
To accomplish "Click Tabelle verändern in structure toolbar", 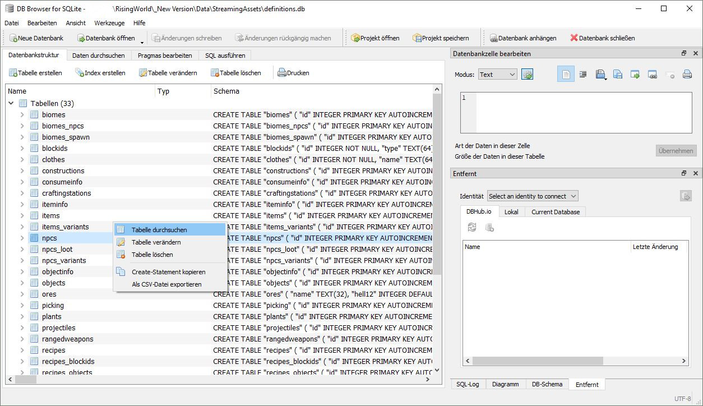I will 168,73.
